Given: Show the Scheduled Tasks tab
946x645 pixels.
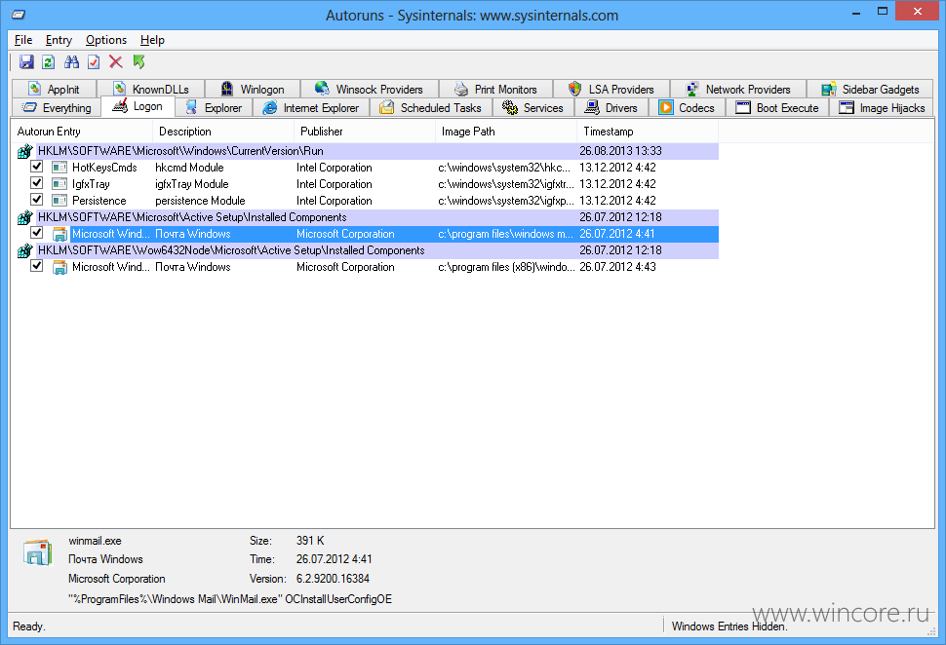Looking at the screenshot, I should tap(431, 108).
